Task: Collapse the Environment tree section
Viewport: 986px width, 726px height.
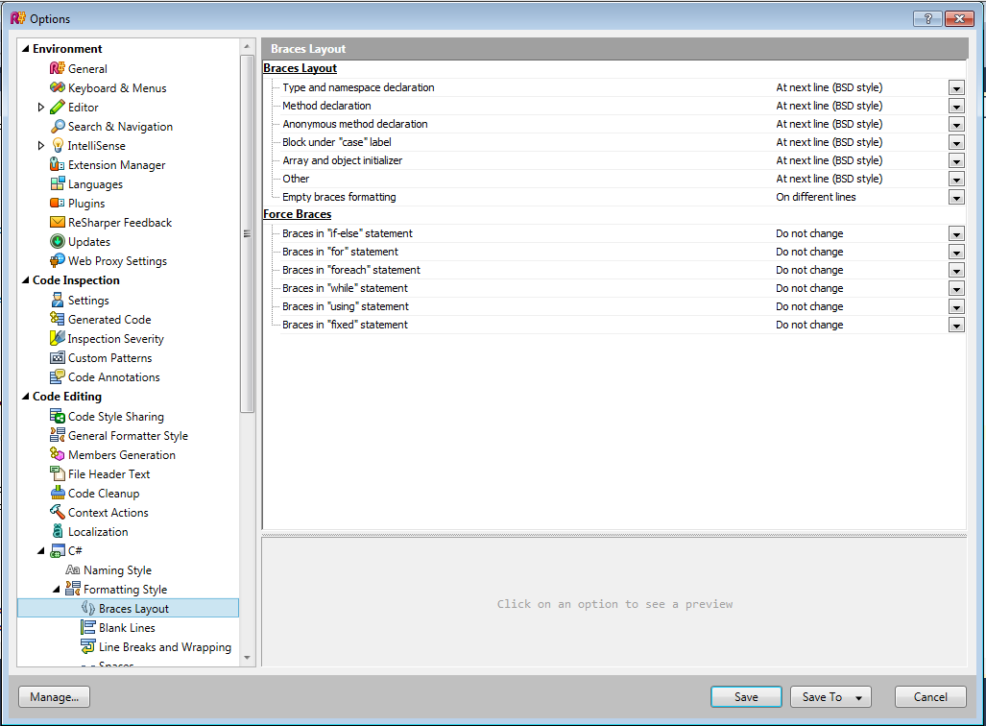Action: click(26, 48)
